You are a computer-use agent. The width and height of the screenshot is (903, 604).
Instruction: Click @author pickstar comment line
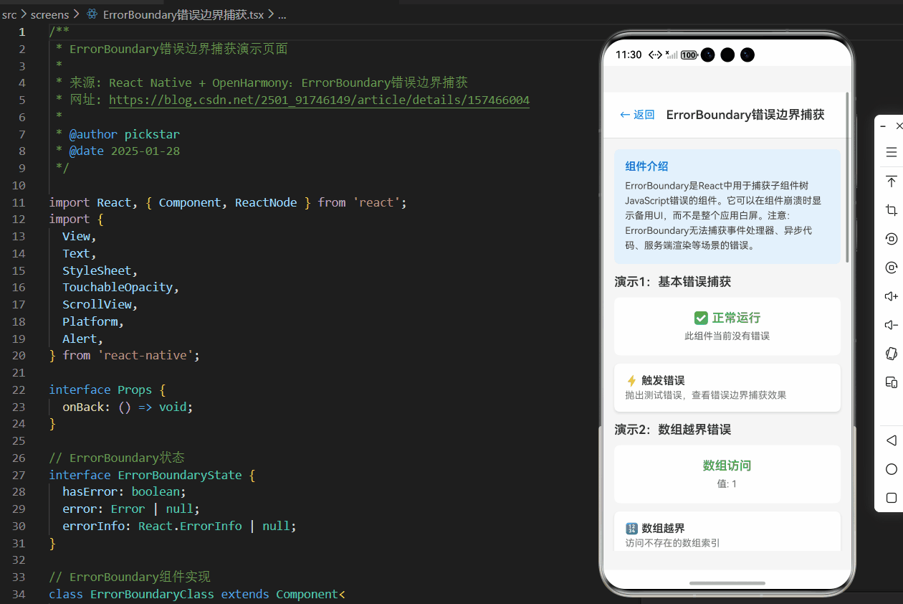click(x=124, y=134)
